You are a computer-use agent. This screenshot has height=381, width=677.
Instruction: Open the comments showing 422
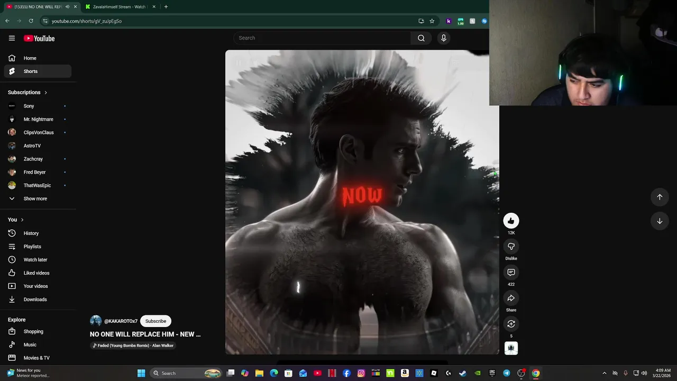point(511,273)
